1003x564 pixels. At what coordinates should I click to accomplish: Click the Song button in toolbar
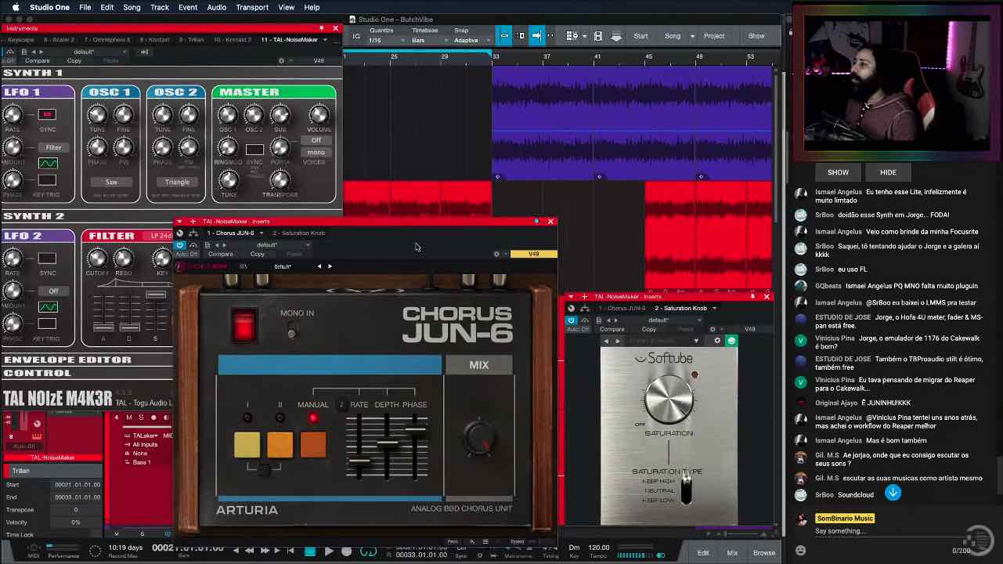point(673,36)
